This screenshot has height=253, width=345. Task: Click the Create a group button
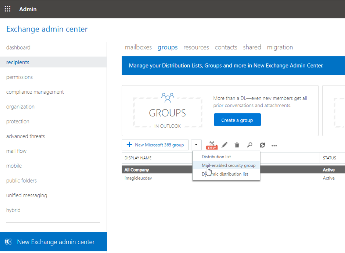(x=237, y=120)
